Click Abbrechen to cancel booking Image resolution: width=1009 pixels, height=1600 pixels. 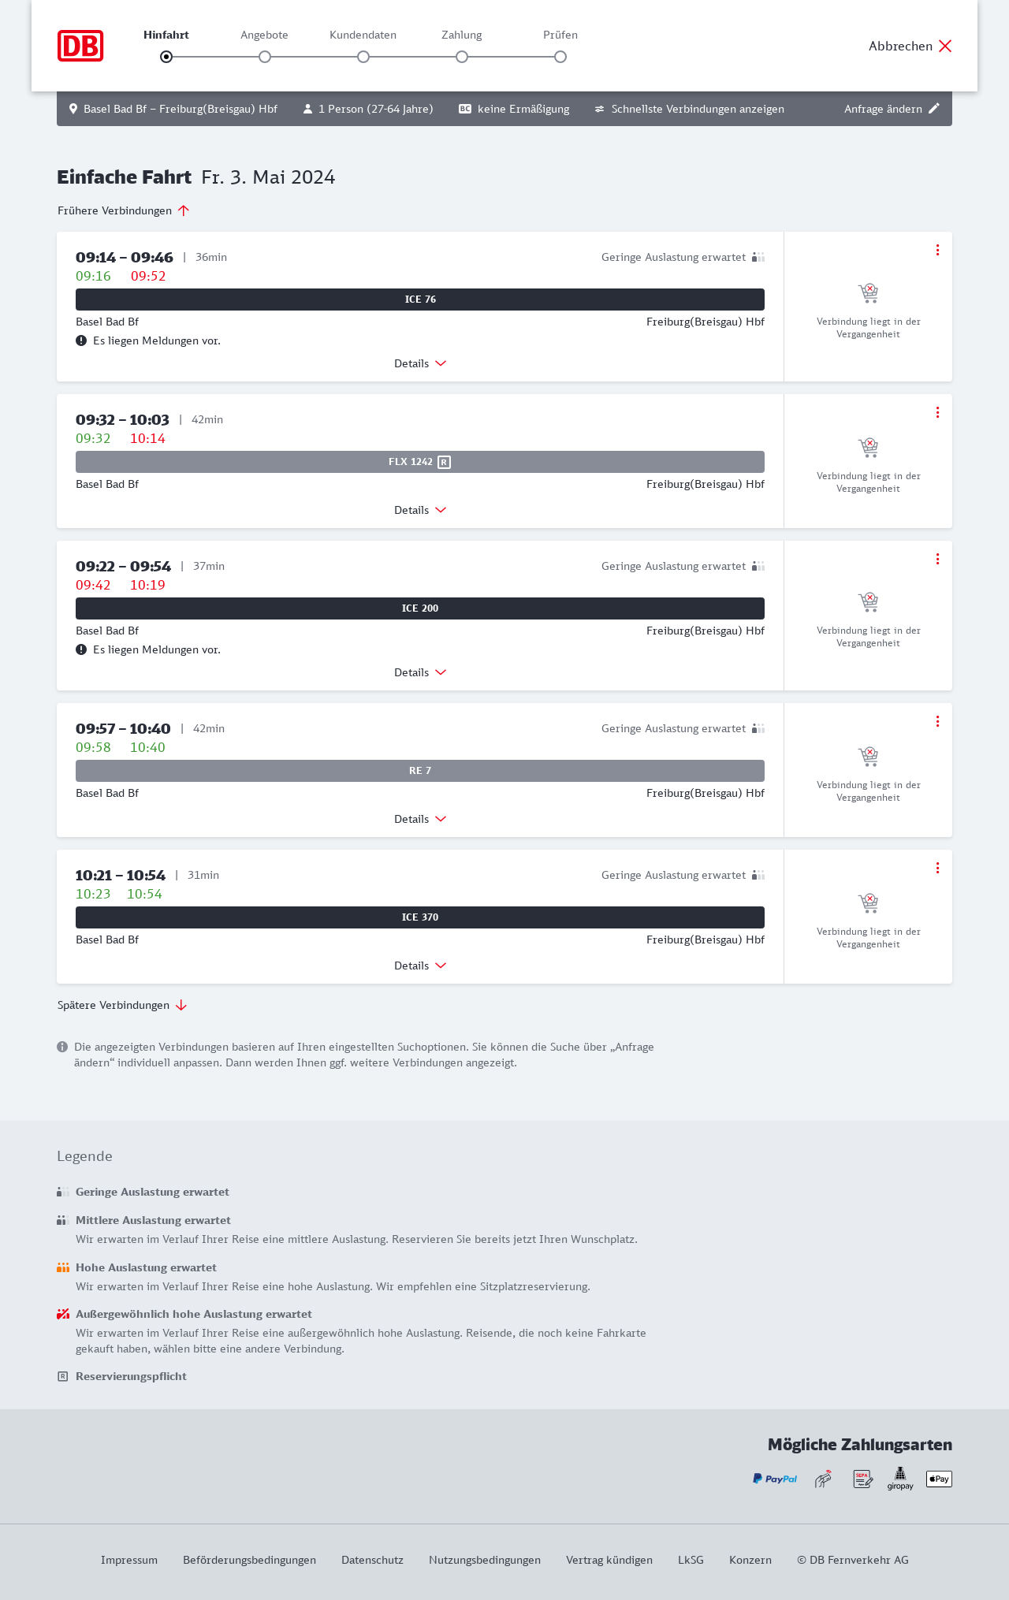coord(910,46)
